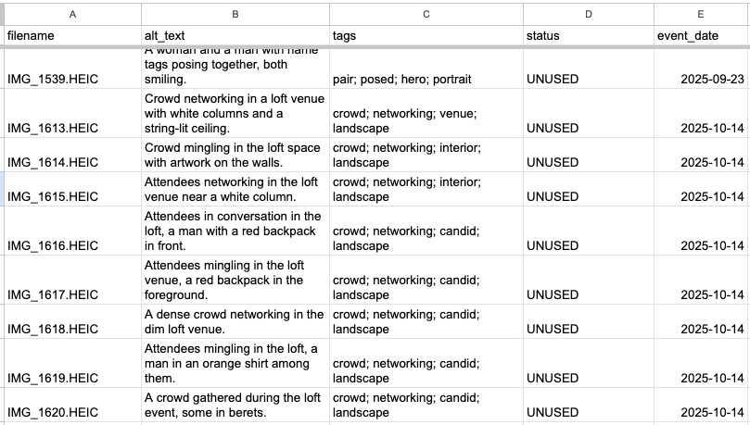Click the filename header cell
Viewport: 750px width, 425px height.
click(x=72, y=36)
